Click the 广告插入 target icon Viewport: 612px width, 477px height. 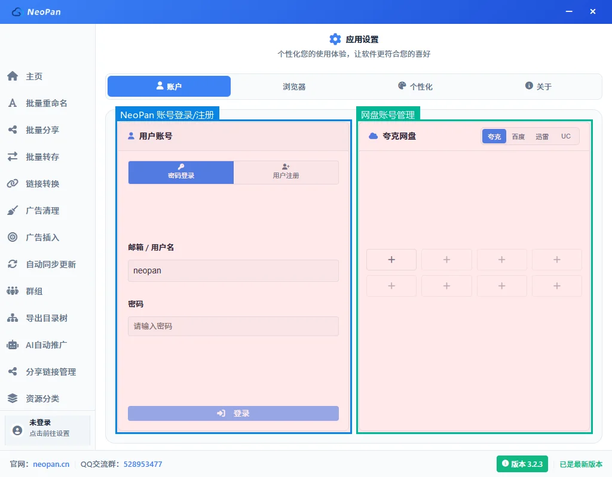click(13, 237)
